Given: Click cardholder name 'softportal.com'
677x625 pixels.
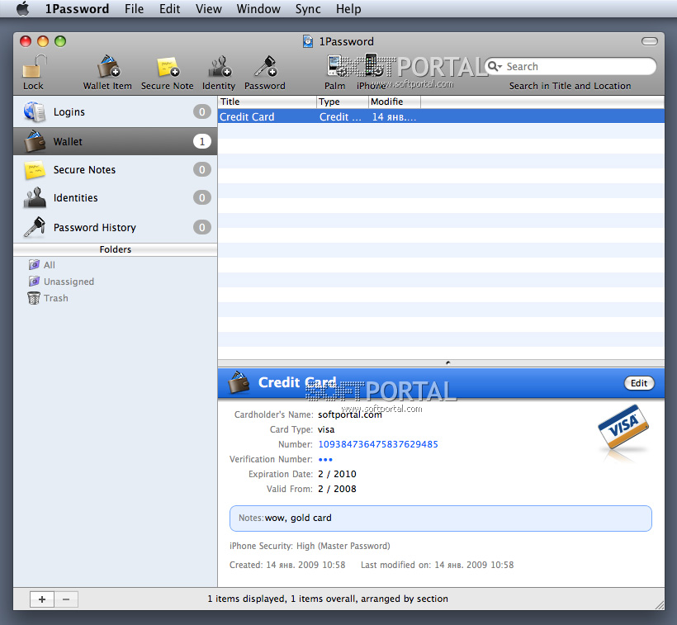Looking at the screenshot, I should click(x=350, y=414).
